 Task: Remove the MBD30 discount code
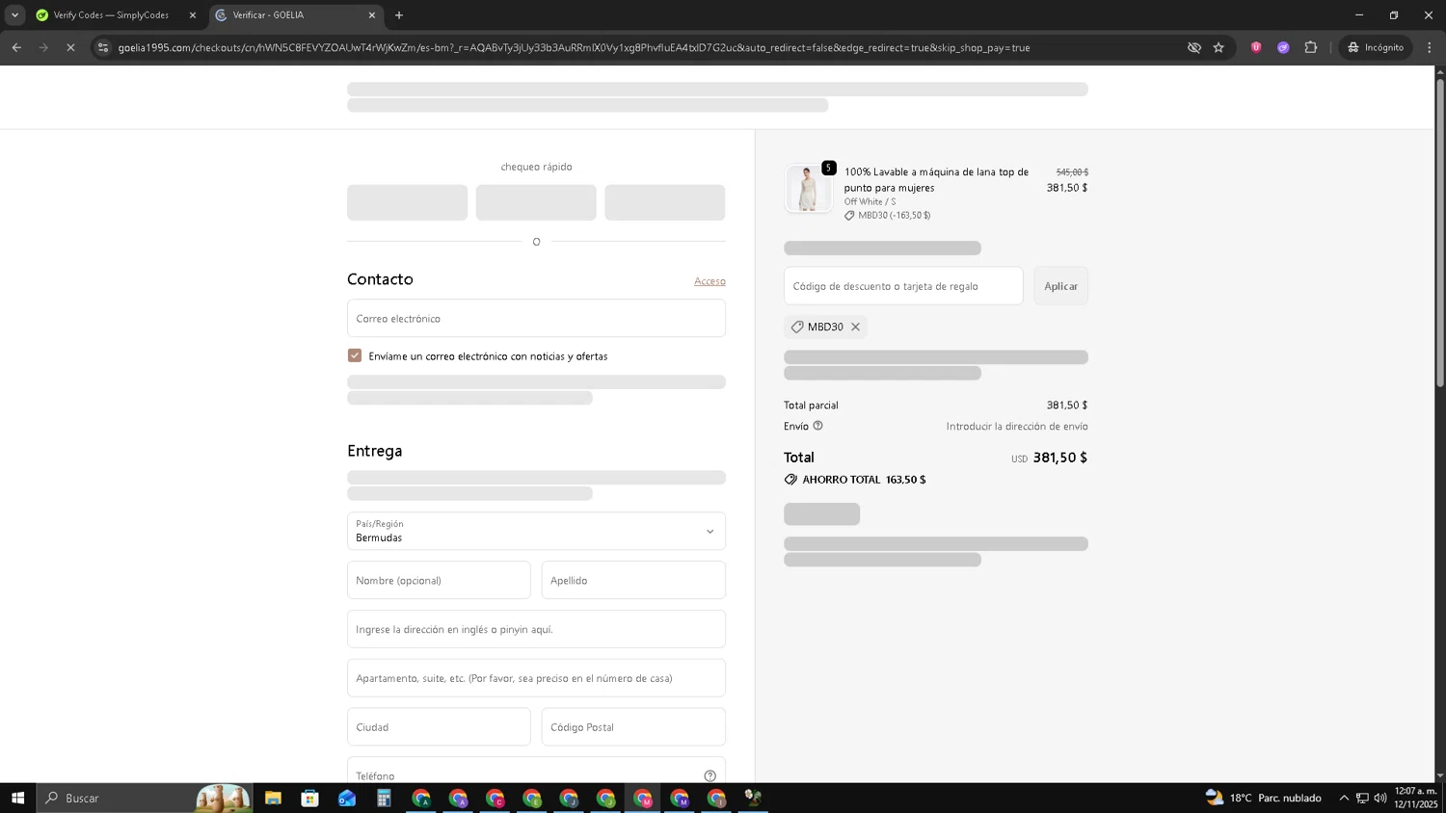(x=855, y=327)
